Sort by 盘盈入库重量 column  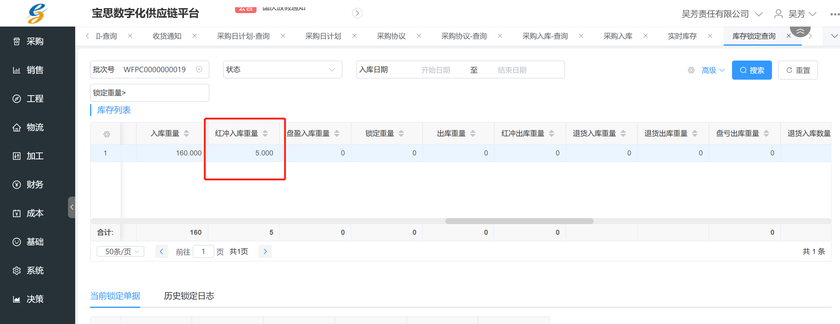(337, 133)
